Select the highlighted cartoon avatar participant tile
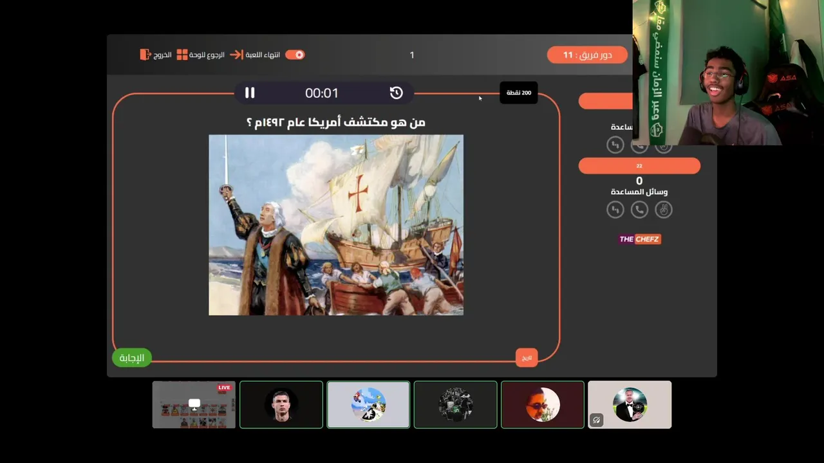This screenshot has width=824, height=463. (368, 404)
